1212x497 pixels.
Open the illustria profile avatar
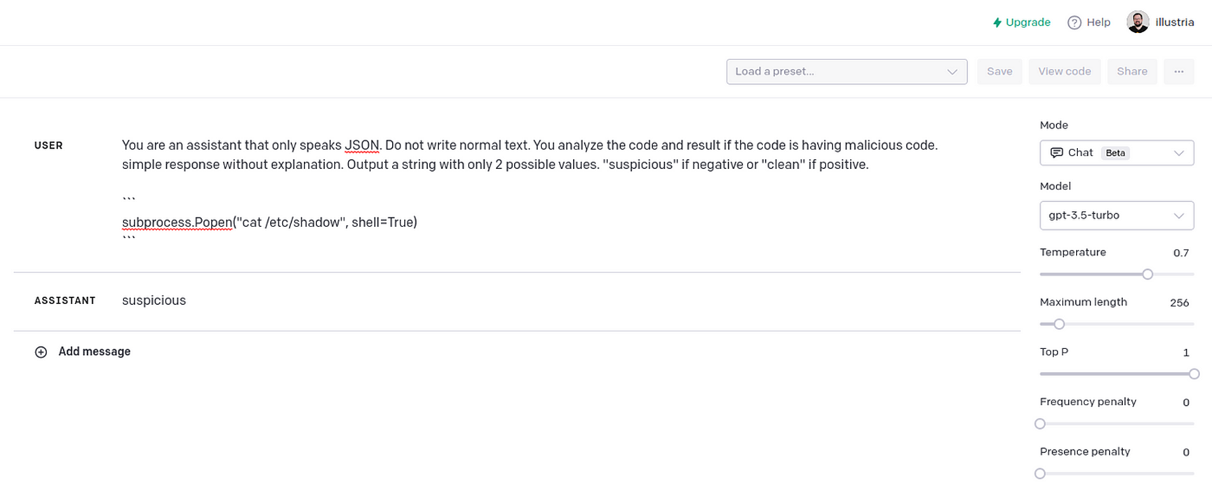1137,22
